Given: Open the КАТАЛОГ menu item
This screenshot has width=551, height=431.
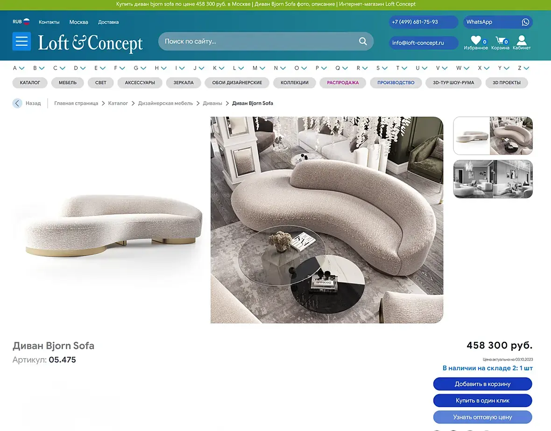Looking at the screenshot, I should [30, 83].
